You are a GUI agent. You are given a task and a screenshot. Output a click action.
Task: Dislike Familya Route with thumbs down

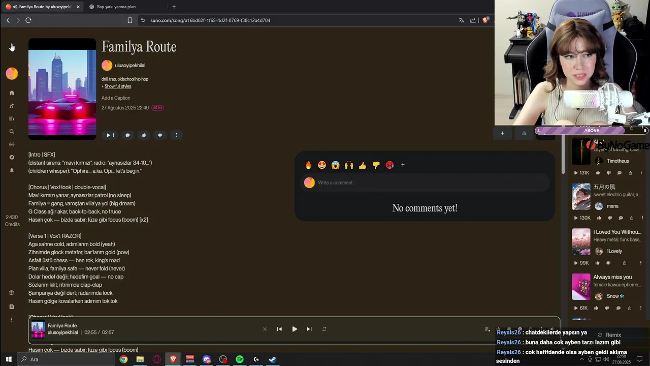tap(160, 135)
